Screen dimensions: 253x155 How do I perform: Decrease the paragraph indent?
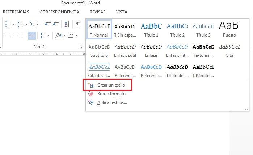[47, 24]
